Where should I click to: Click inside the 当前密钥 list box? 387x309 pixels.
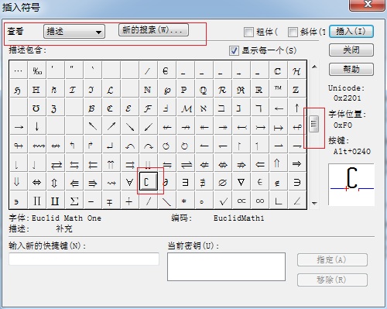pyautogui.click(x=226, y=266)
